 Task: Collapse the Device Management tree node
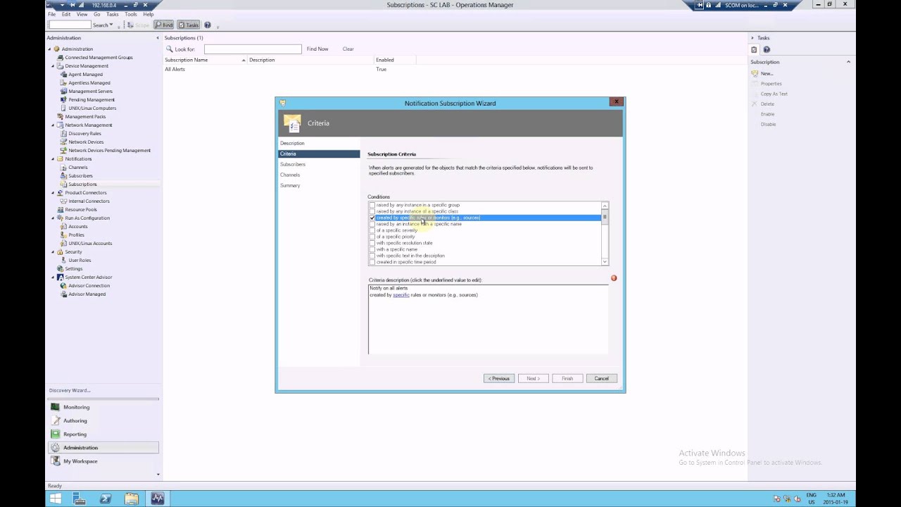[53, 66]
